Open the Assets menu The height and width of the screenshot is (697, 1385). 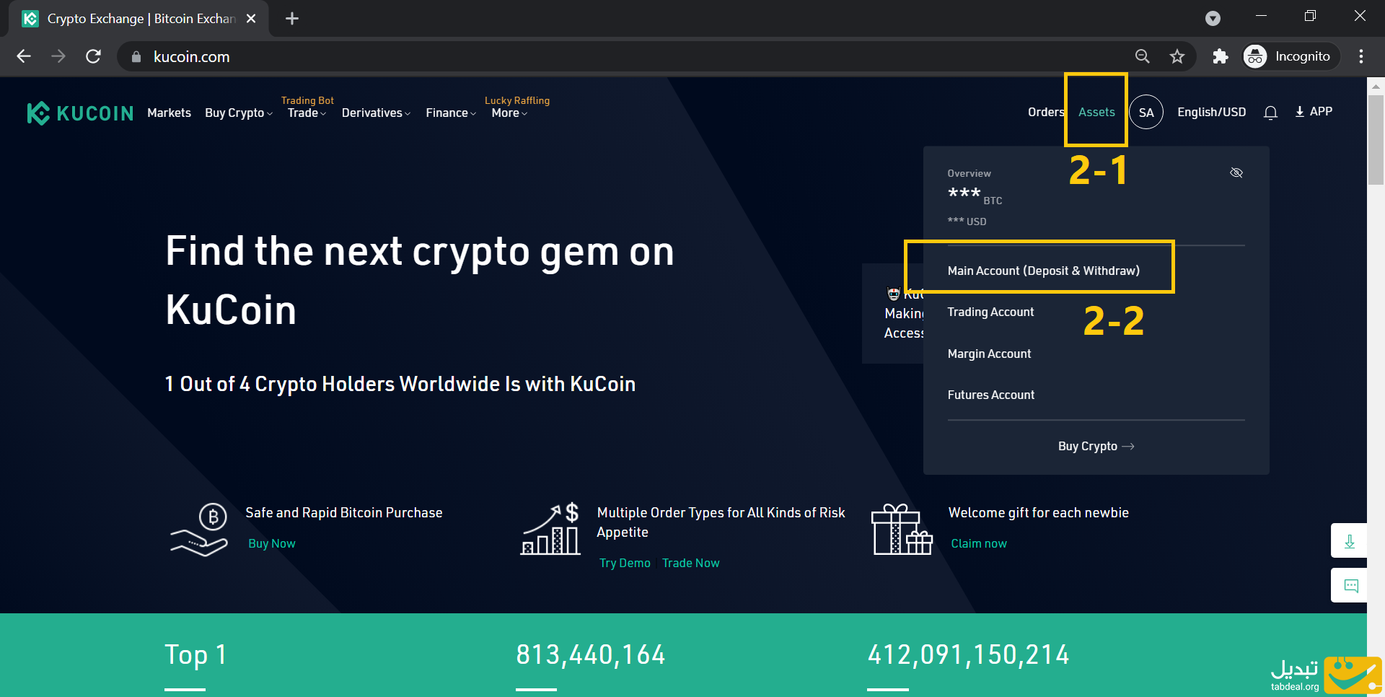coord(1096,113)
